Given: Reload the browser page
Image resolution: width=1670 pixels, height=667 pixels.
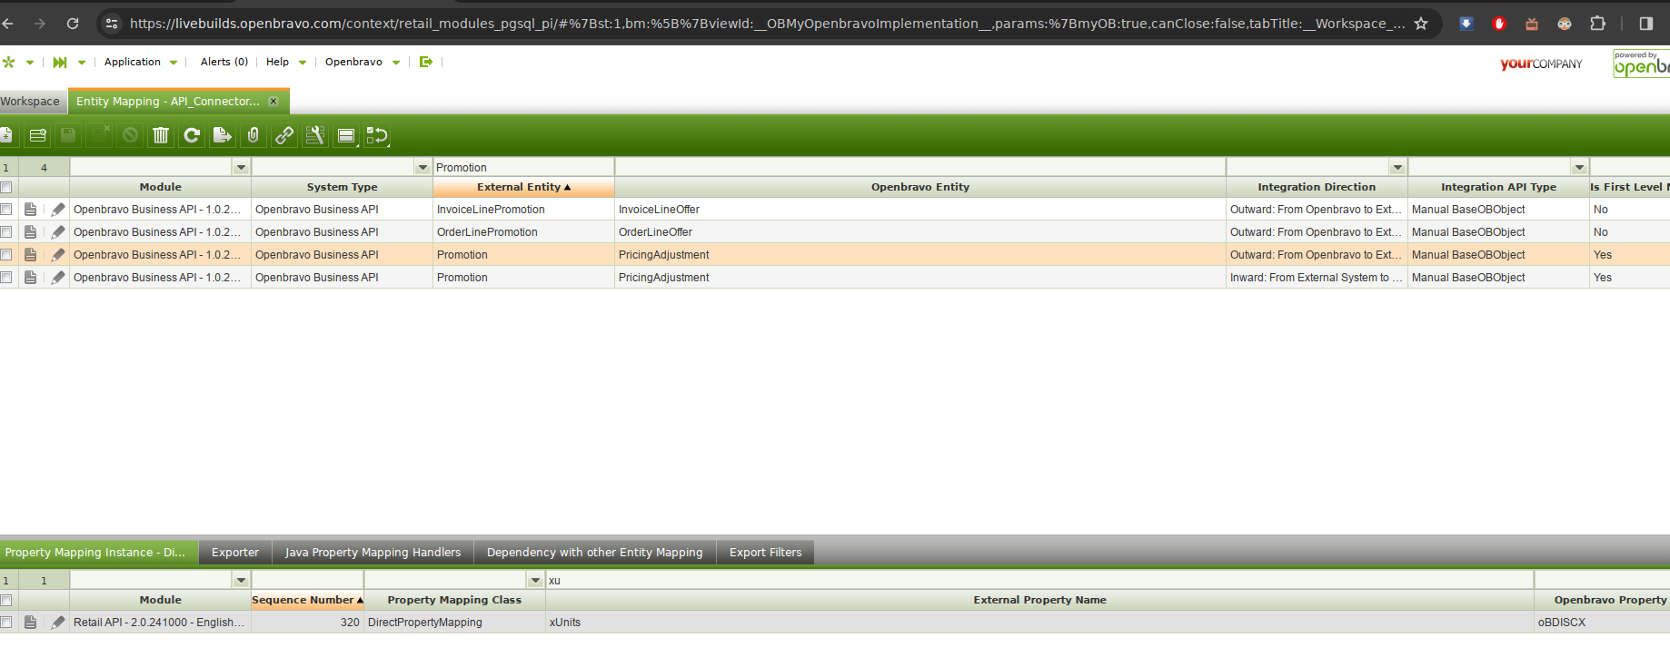Looking at the screenshot, I should [x=73, y=24].
